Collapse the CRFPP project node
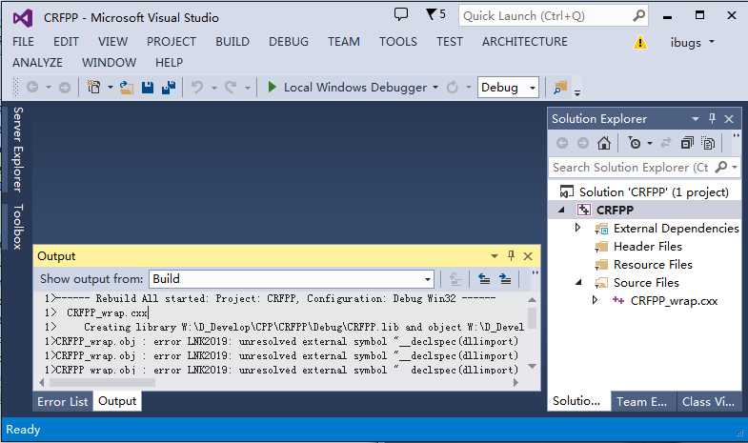This screenshot has width=748, height=443. click(561, 210)
